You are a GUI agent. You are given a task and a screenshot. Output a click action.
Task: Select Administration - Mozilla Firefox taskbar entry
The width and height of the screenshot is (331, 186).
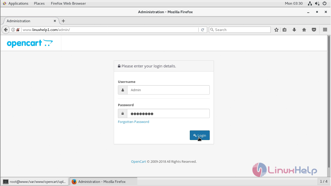click(103, 182)
